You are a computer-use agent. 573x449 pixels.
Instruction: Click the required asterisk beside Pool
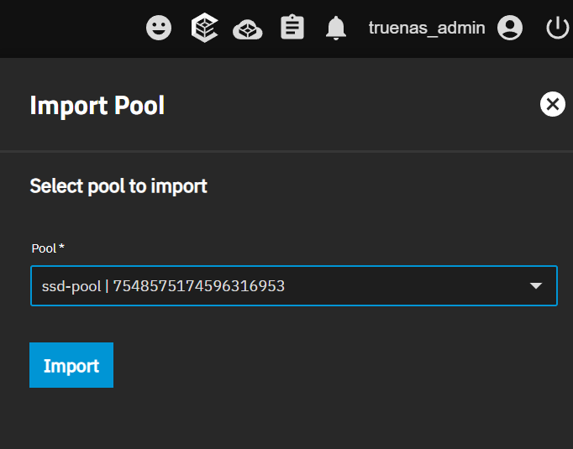(x=61, y=248)
